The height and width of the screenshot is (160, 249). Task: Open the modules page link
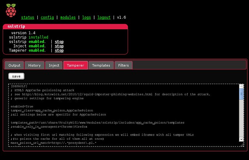(x=68, y=17)
